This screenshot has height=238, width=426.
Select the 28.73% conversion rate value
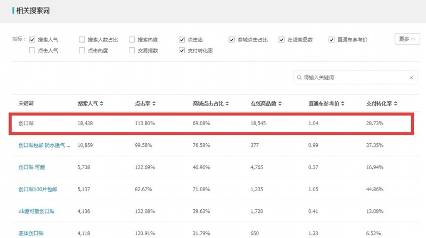[x=375, y=124]
